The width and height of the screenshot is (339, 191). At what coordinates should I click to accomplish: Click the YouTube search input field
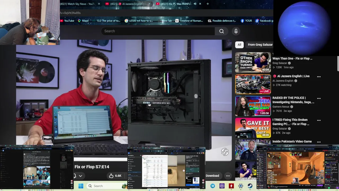(x=158, y=31)
